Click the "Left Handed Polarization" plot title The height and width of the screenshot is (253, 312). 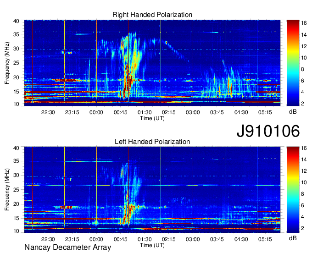[152, 142]
